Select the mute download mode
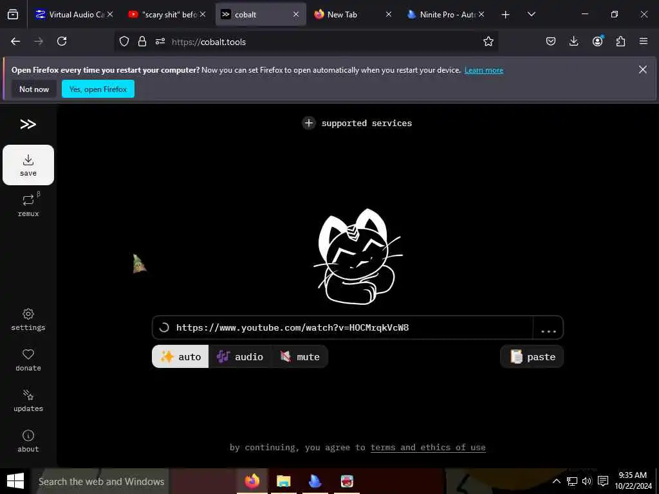Viewport: 659px width, 494px height. click(300, 356)
